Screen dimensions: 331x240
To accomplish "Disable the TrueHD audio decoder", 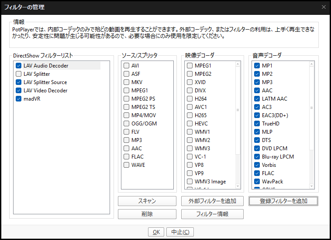I will [x=257, y=124].
